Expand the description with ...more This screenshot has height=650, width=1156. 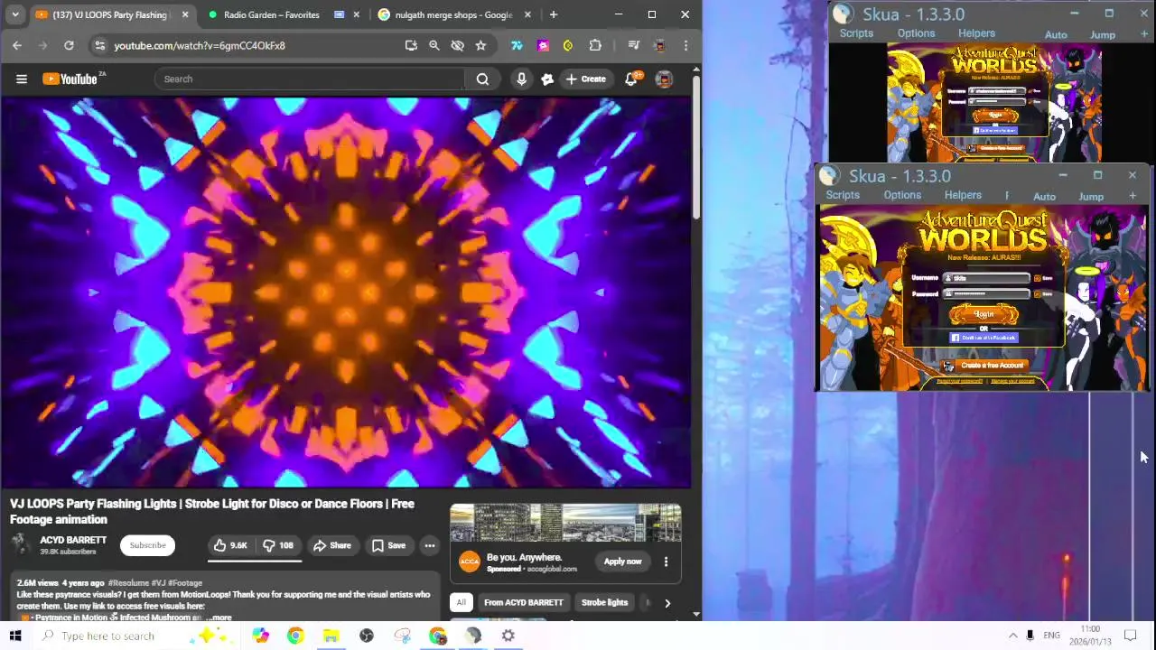pyautogui.click(x=219, y=618)
